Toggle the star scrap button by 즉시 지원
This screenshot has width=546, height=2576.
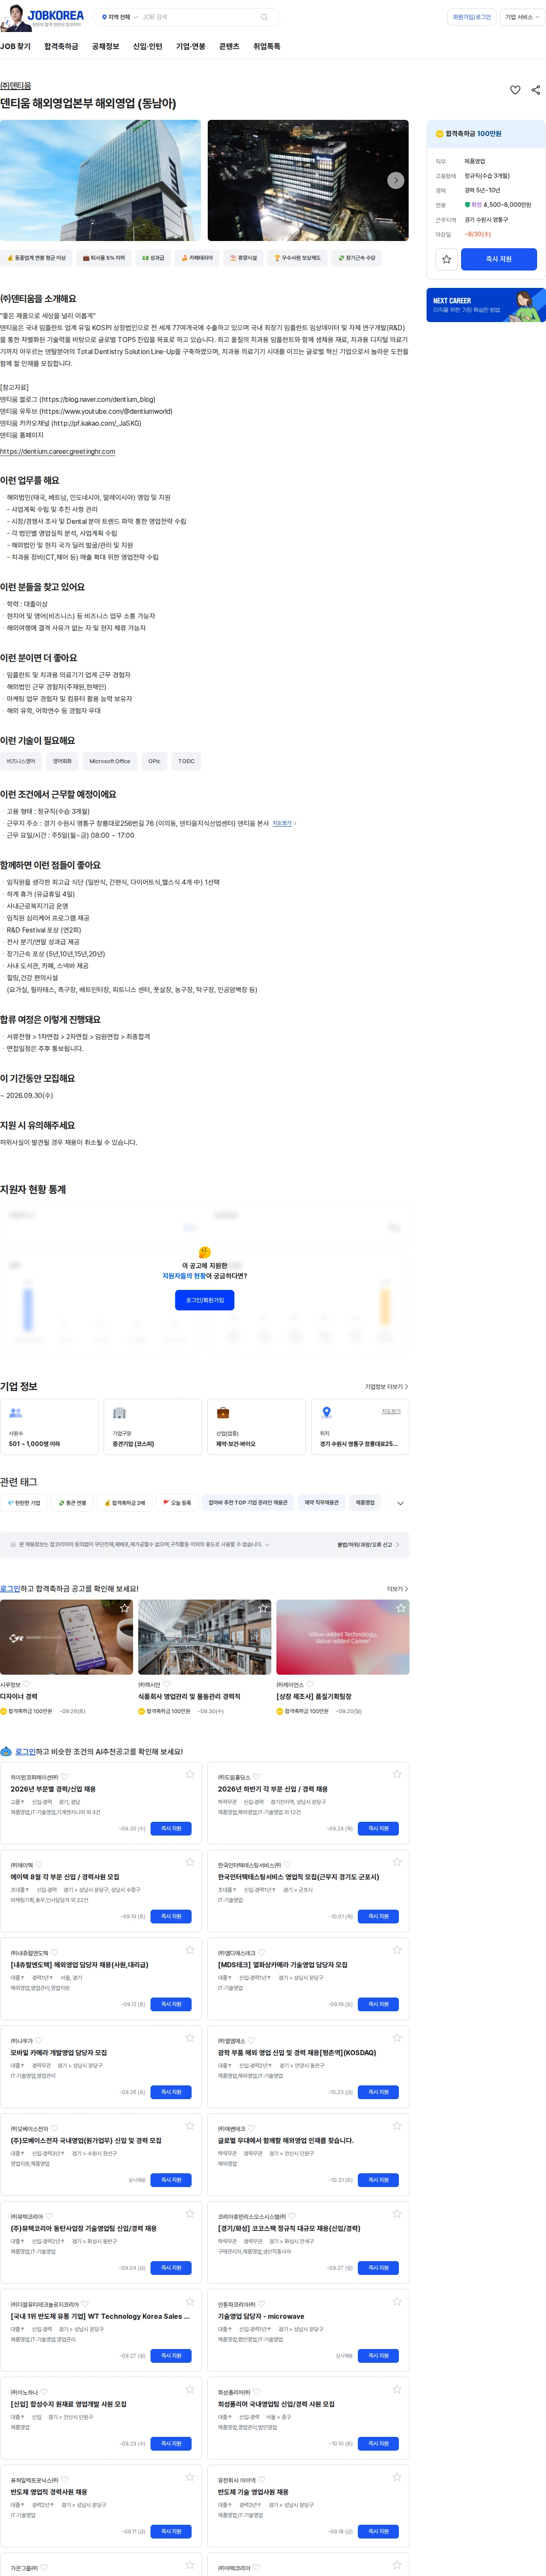[446, 259]
